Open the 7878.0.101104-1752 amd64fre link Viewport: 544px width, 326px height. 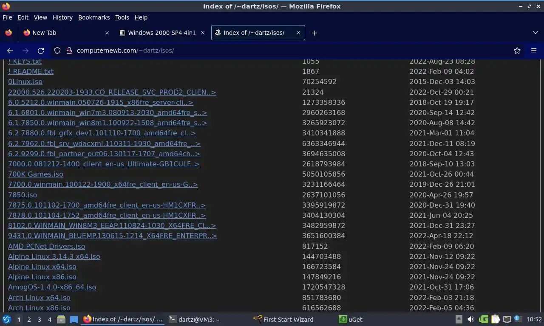click(x=107, y=215)
